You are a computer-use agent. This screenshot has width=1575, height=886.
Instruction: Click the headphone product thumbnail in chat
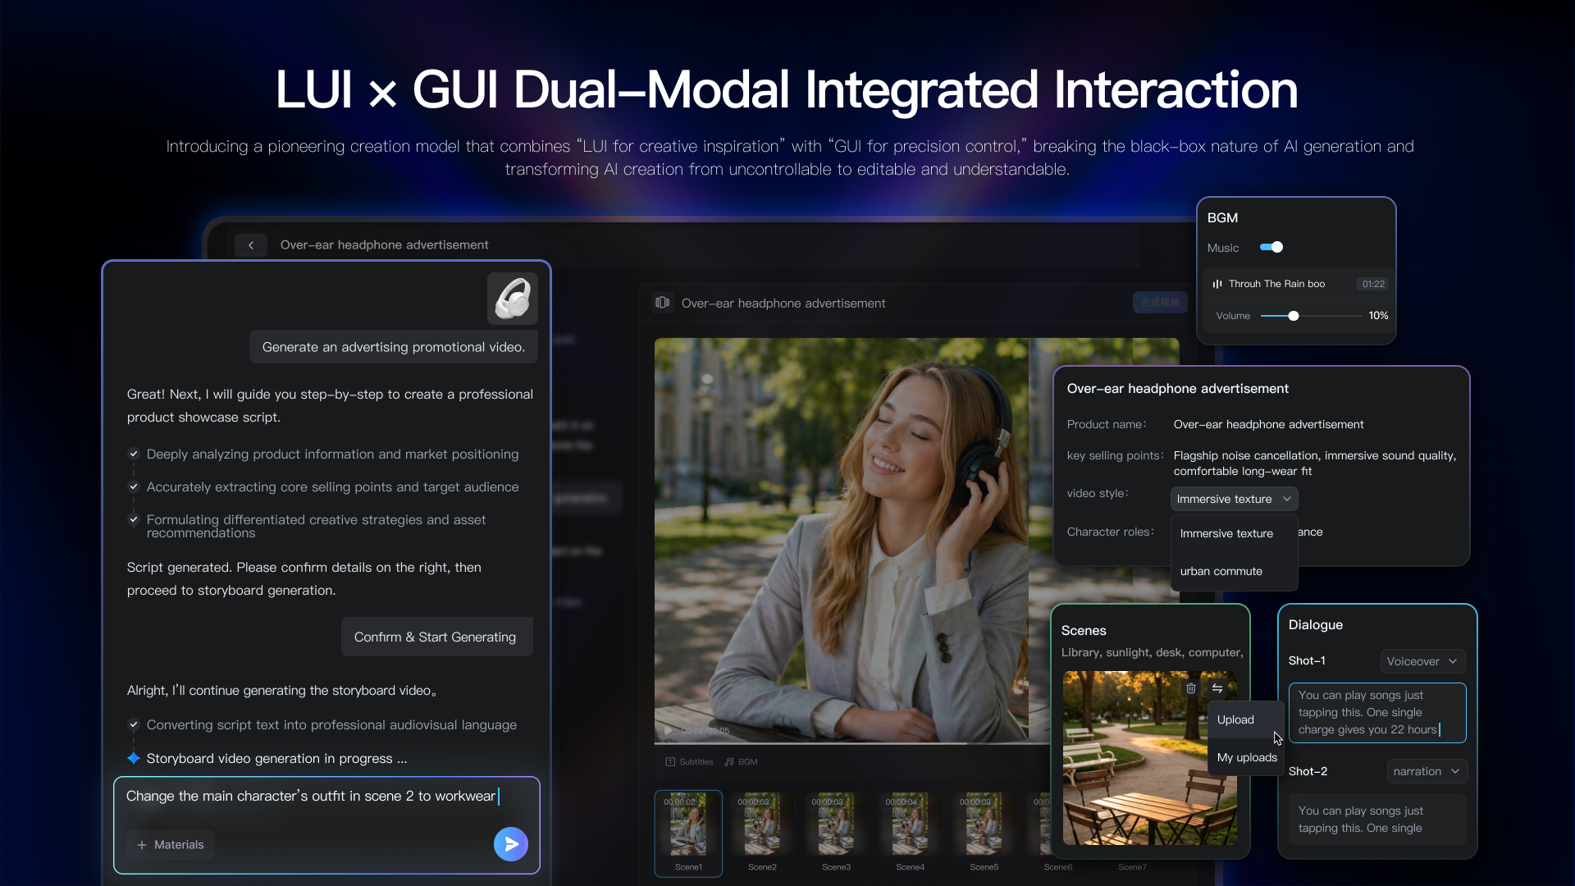(x=513, y=299)
